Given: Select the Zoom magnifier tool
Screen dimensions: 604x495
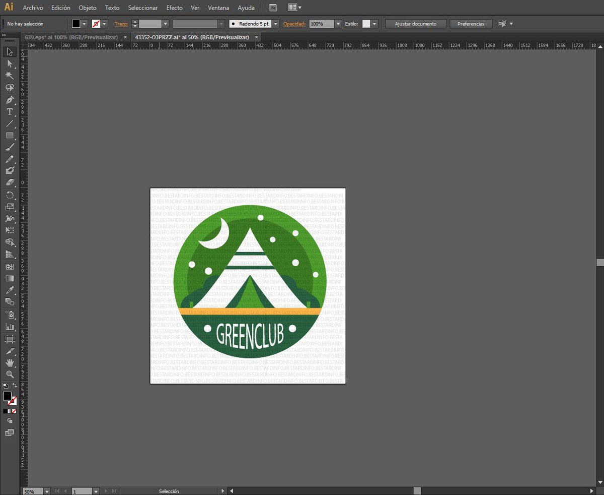Looking at the screenshot, I should [x=10, y=375].
